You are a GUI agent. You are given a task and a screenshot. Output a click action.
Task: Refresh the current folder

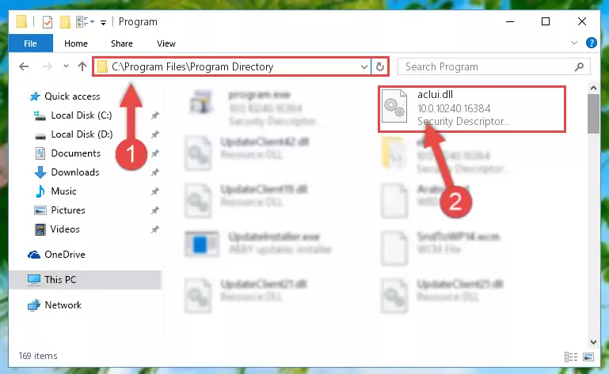click(380, 66)
